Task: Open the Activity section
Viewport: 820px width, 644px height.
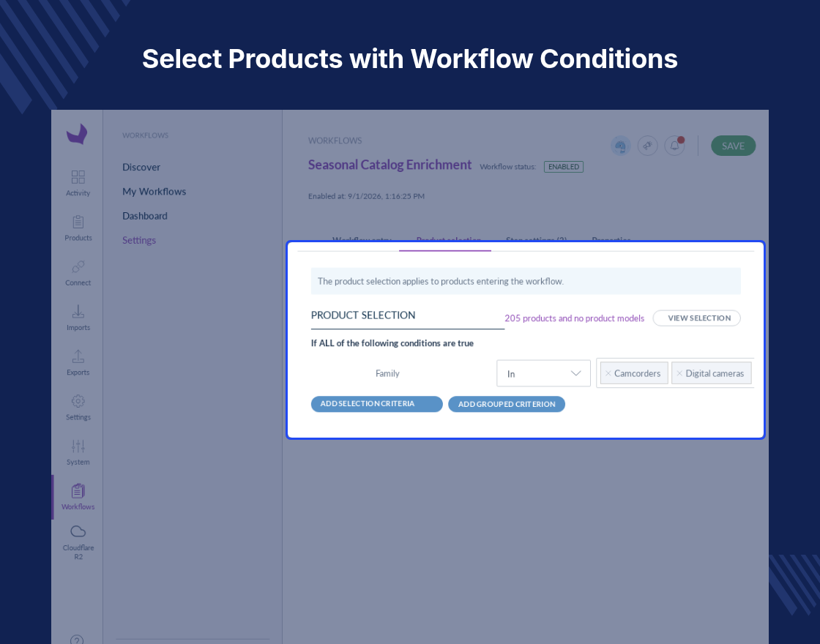Action: pos(78,183)
